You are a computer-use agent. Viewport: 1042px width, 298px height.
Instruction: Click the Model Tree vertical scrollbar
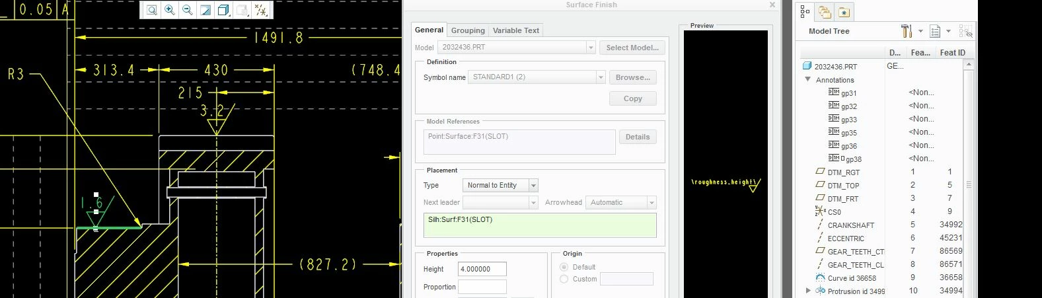pos(969,178)
